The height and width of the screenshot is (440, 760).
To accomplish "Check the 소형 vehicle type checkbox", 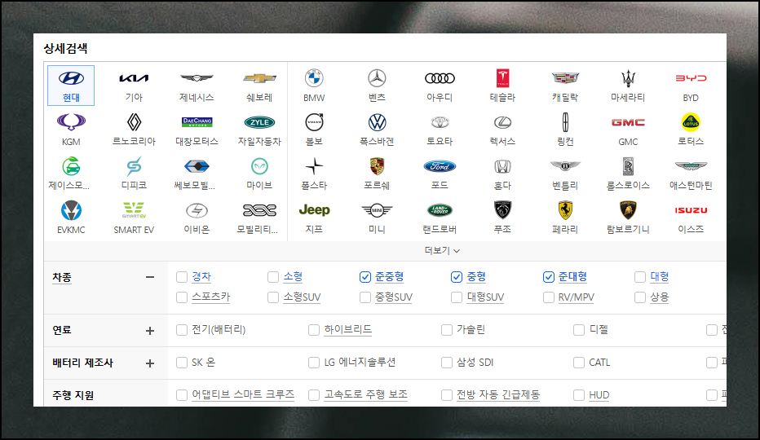I will click(x=273, y=277).
